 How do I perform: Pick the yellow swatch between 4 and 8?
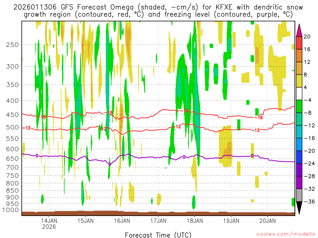click(299, 81)
